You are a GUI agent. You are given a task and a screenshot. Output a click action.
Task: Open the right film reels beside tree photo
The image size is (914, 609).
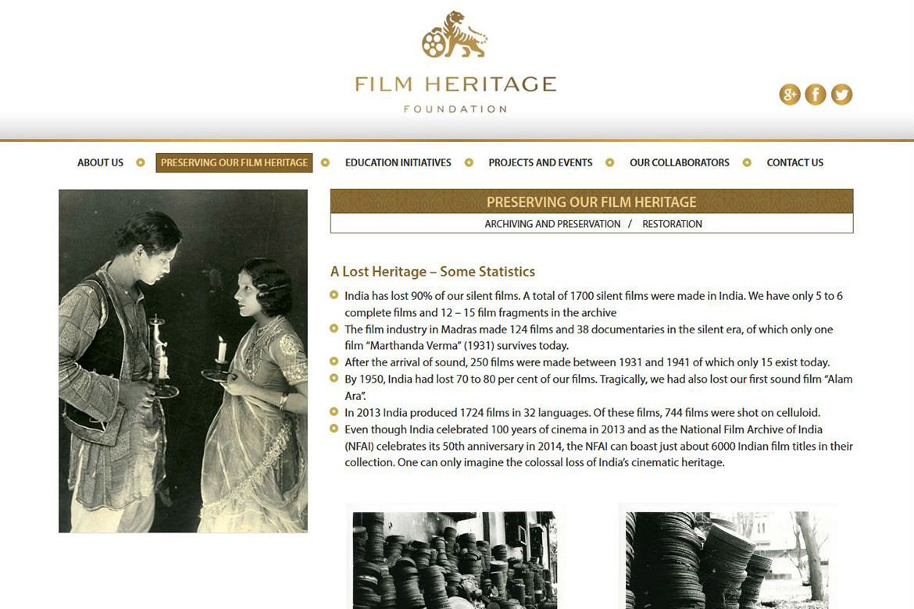727,560
